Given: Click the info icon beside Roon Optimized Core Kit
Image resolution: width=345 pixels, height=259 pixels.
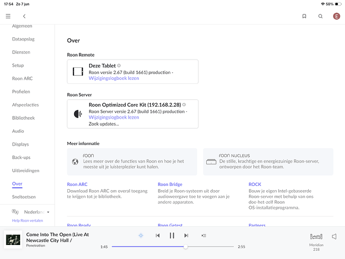Looking at the screenshot, I should coord(184,105).
